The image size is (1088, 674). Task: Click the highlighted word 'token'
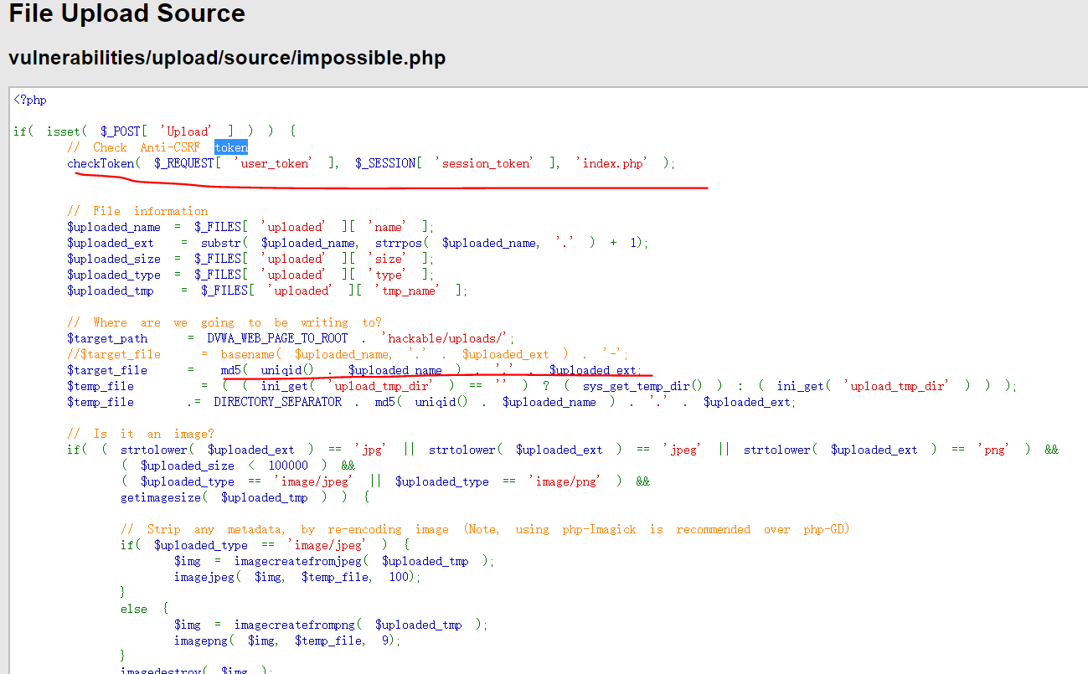[x=231, y=147]
